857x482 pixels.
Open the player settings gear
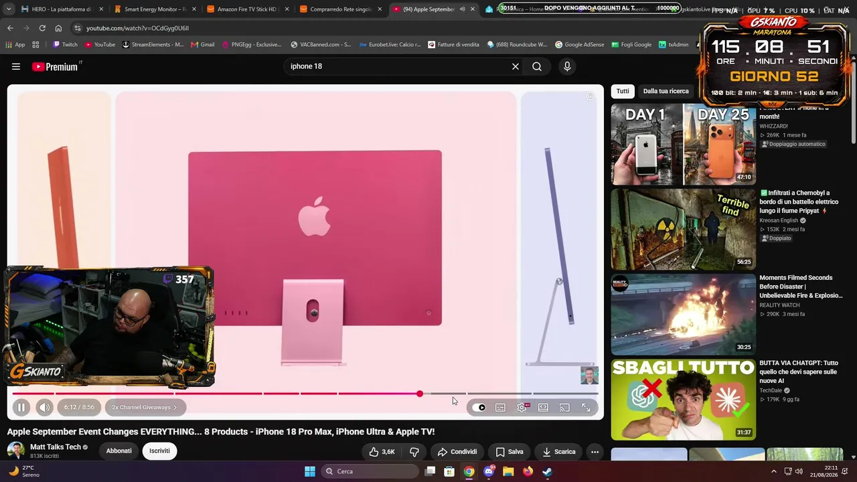point(522,407)
